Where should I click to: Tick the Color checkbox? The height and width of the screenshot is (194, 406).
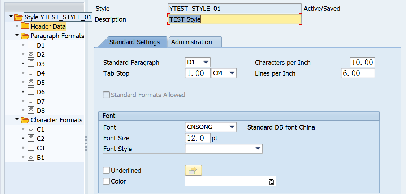pos(107,181)
